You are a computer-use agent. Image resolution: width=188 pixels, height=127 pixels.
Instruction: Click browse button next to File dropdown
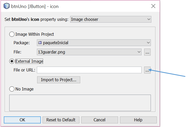[x=147, y=52]
